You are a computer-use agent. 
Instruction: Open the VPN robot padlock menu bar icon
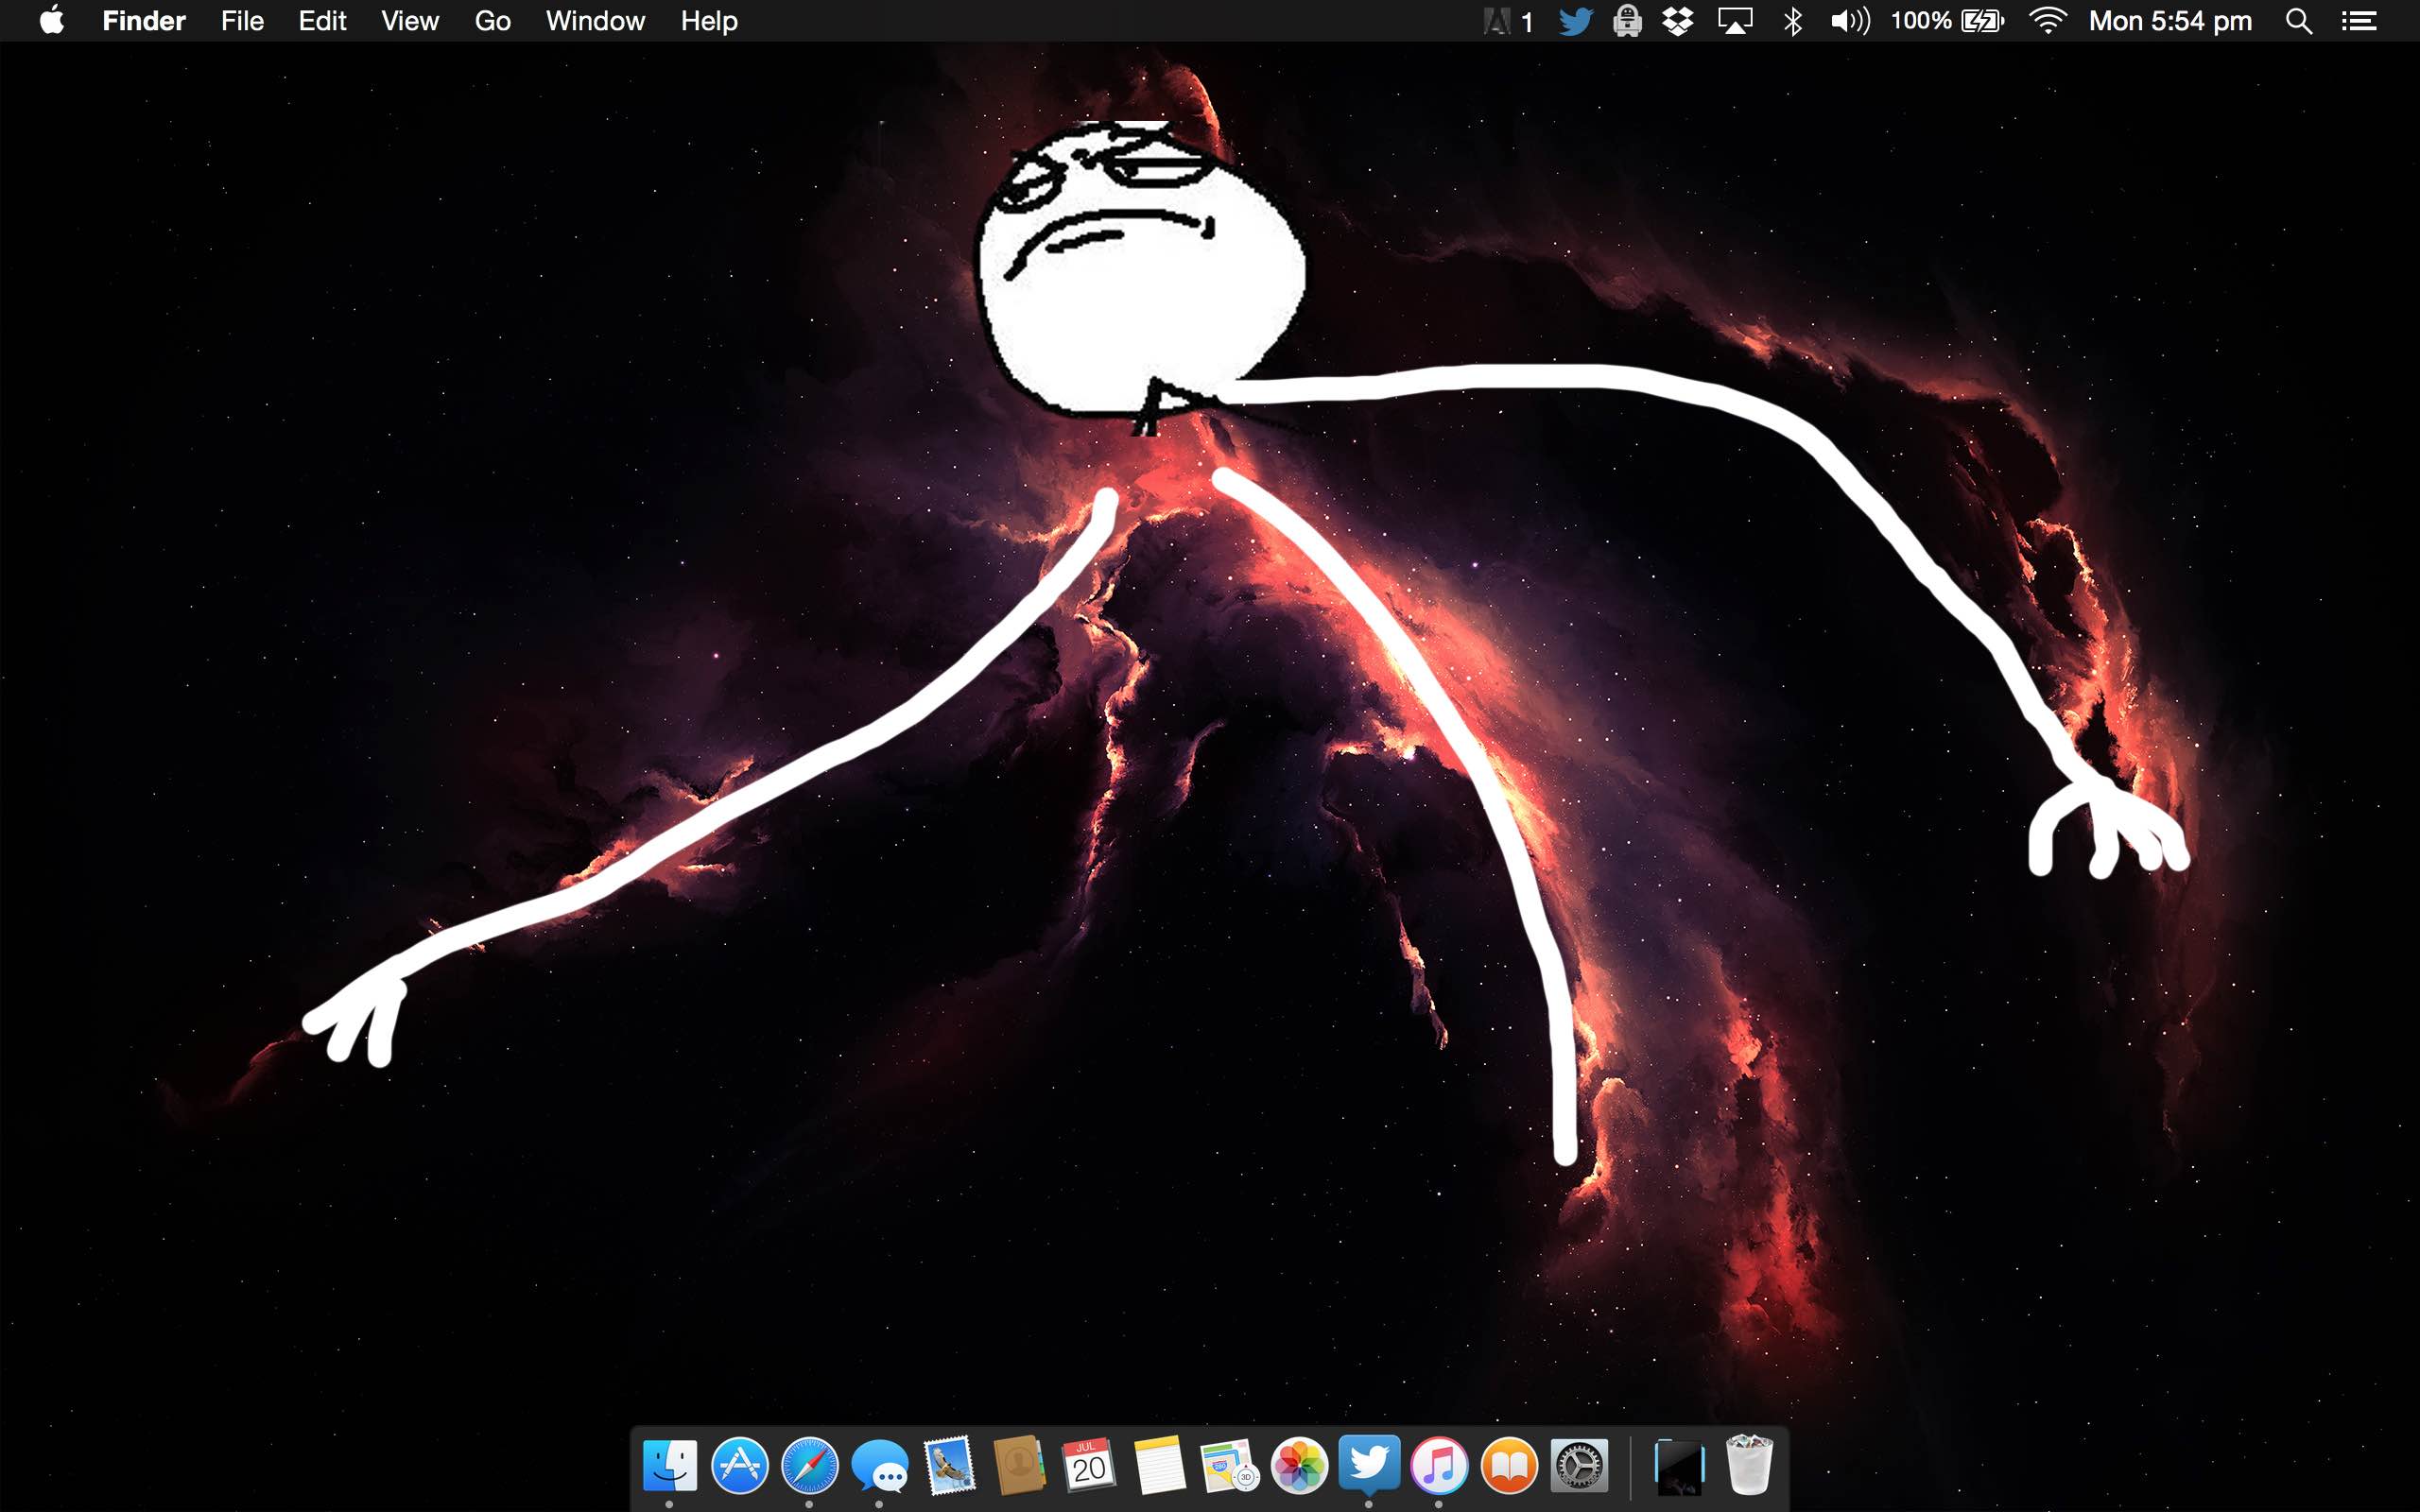(x=1627, y=21)
